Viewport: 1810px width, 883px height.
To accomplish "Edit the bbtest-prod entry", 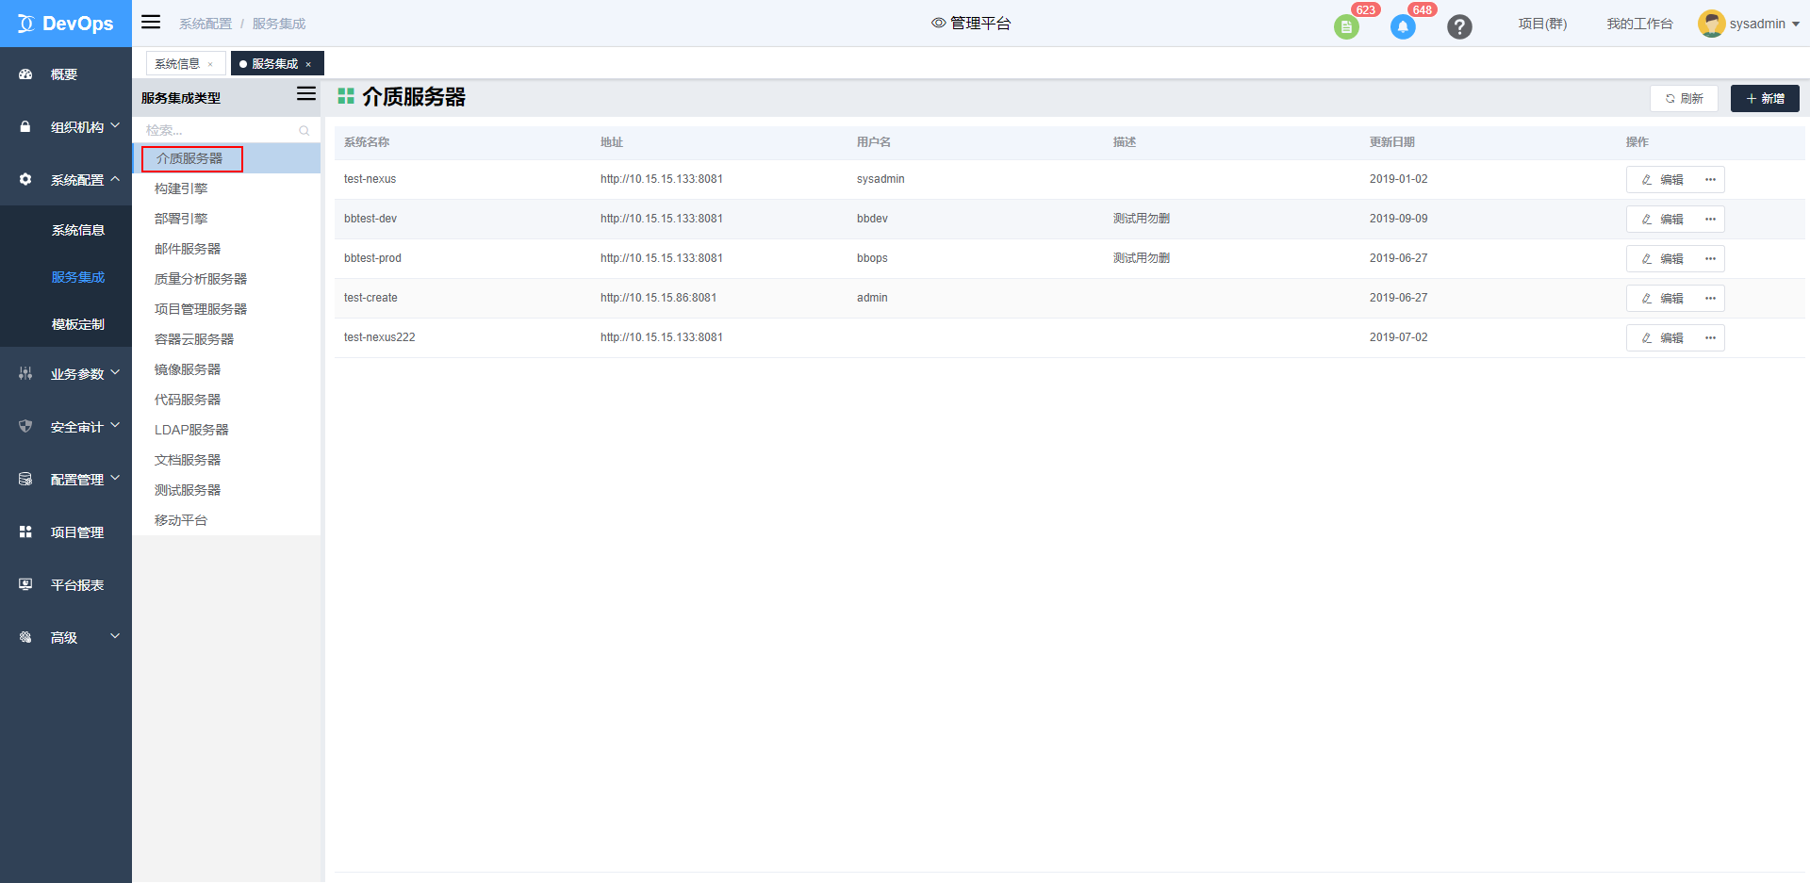I will pos(1663,258).
